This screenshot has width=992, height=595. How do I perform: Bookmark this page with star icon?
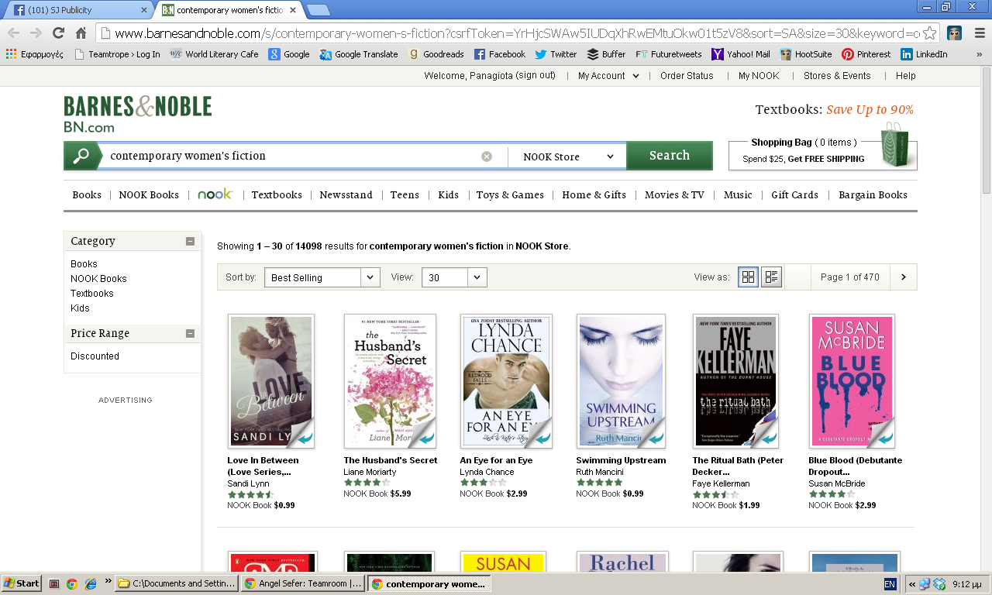coord(929,33)
